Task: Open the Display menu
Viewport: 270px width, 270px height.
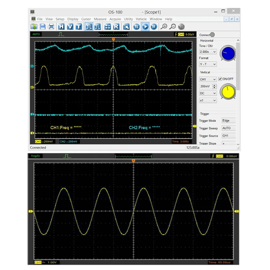Action: click(x=73, y=19)
